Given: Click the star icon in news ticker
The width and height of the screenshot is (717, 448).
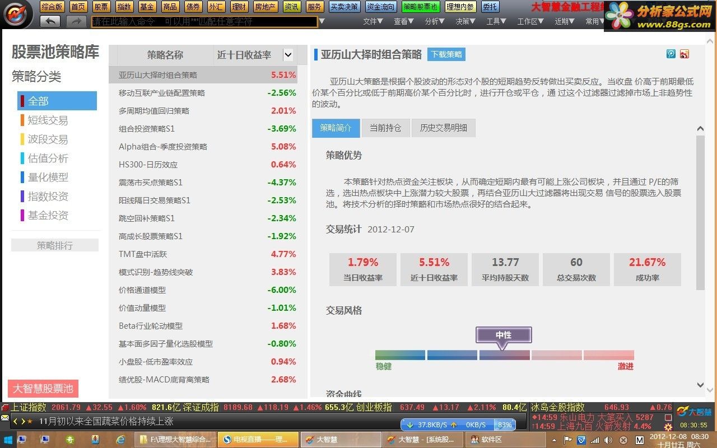Looking at the screenshot, I should 30,421.
